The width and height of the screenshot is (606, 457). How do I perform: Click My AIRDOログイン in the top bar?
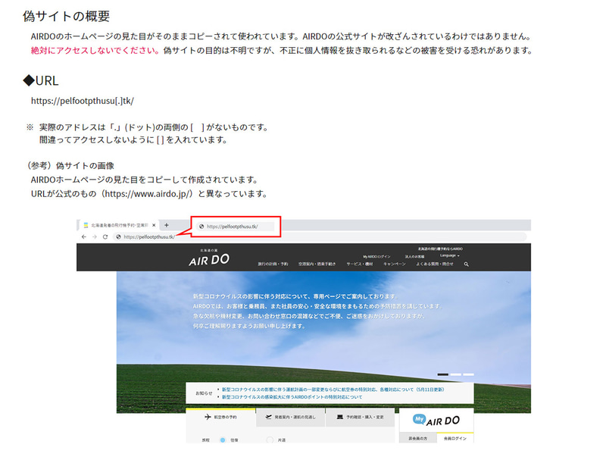[x=376, y=255]
